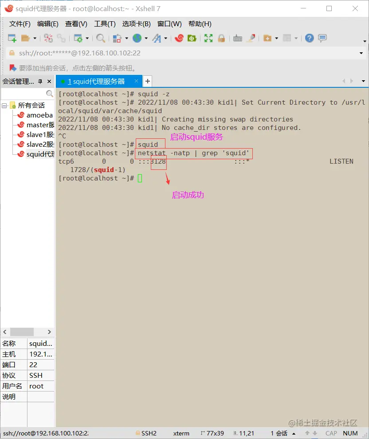369x439 pixels.
Task: Click the color scheme layout icon
Action: [117, 38]
